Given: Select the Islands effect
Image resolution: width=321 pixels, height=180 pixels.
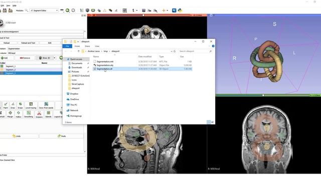Looking at the screenshot, I should tap(48, 114).
